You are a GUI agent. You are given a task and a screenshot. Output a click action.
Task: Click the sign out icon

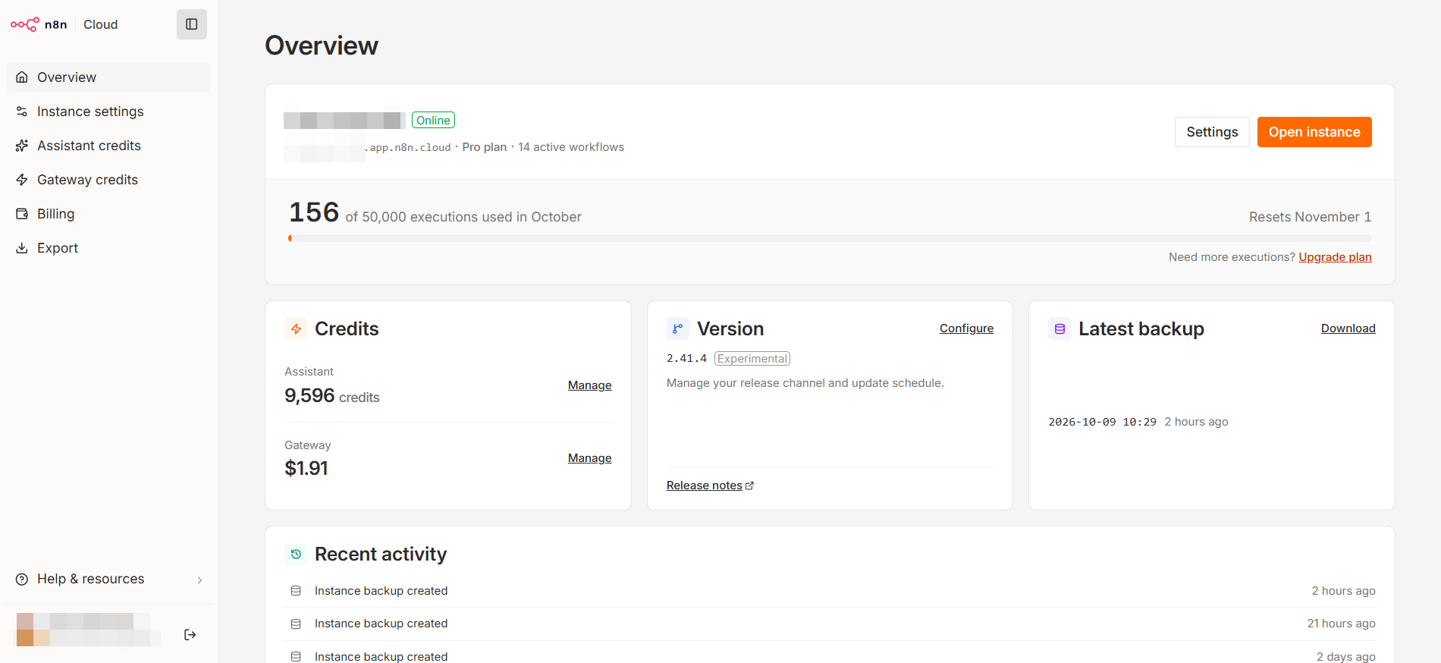coord(190,635)
